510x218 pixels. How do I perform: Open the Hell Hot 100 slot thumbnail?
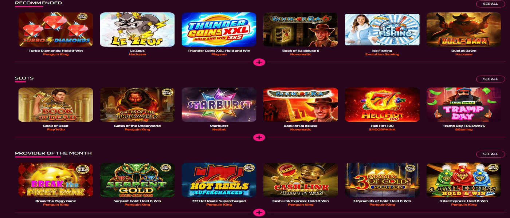click(x=382, y=105)
